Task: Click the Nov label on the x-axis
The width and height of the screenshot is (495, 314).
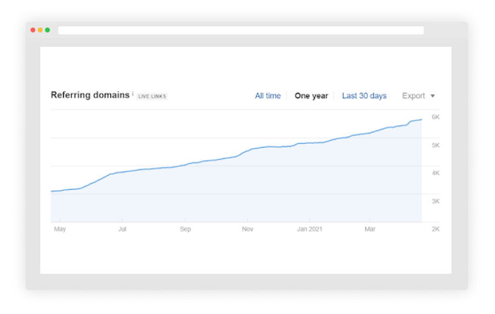Action: (x=247, y=230)
